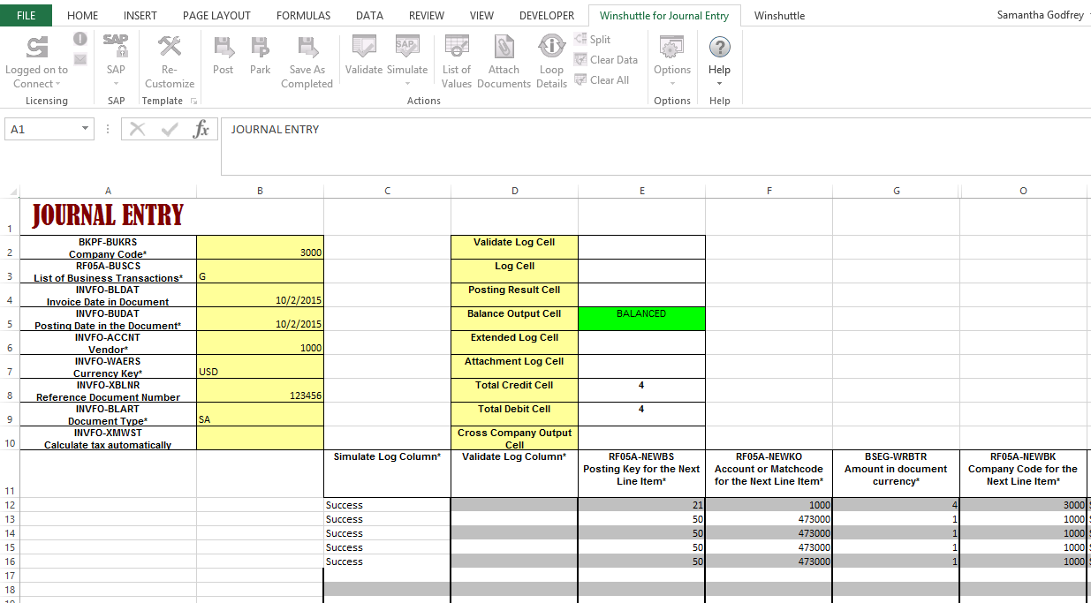The width and height of the screenshot is (1091, 603).
Task: Switch to the Winshuttle tab
Action: point(779,15)
